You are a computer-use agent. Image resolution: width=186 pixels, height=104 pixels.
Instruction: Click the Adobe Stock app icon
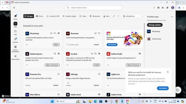tap(68, 94)
